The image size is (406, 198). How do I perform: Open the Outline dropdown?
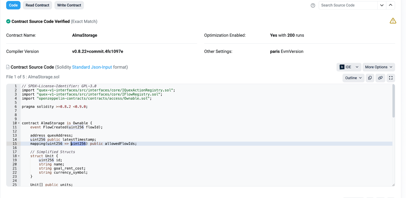(x=353, y=78)
